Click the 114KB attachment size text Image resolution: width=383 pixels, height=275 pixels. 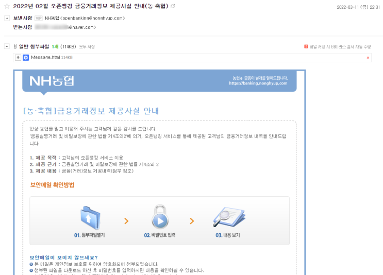pos(66,58)
